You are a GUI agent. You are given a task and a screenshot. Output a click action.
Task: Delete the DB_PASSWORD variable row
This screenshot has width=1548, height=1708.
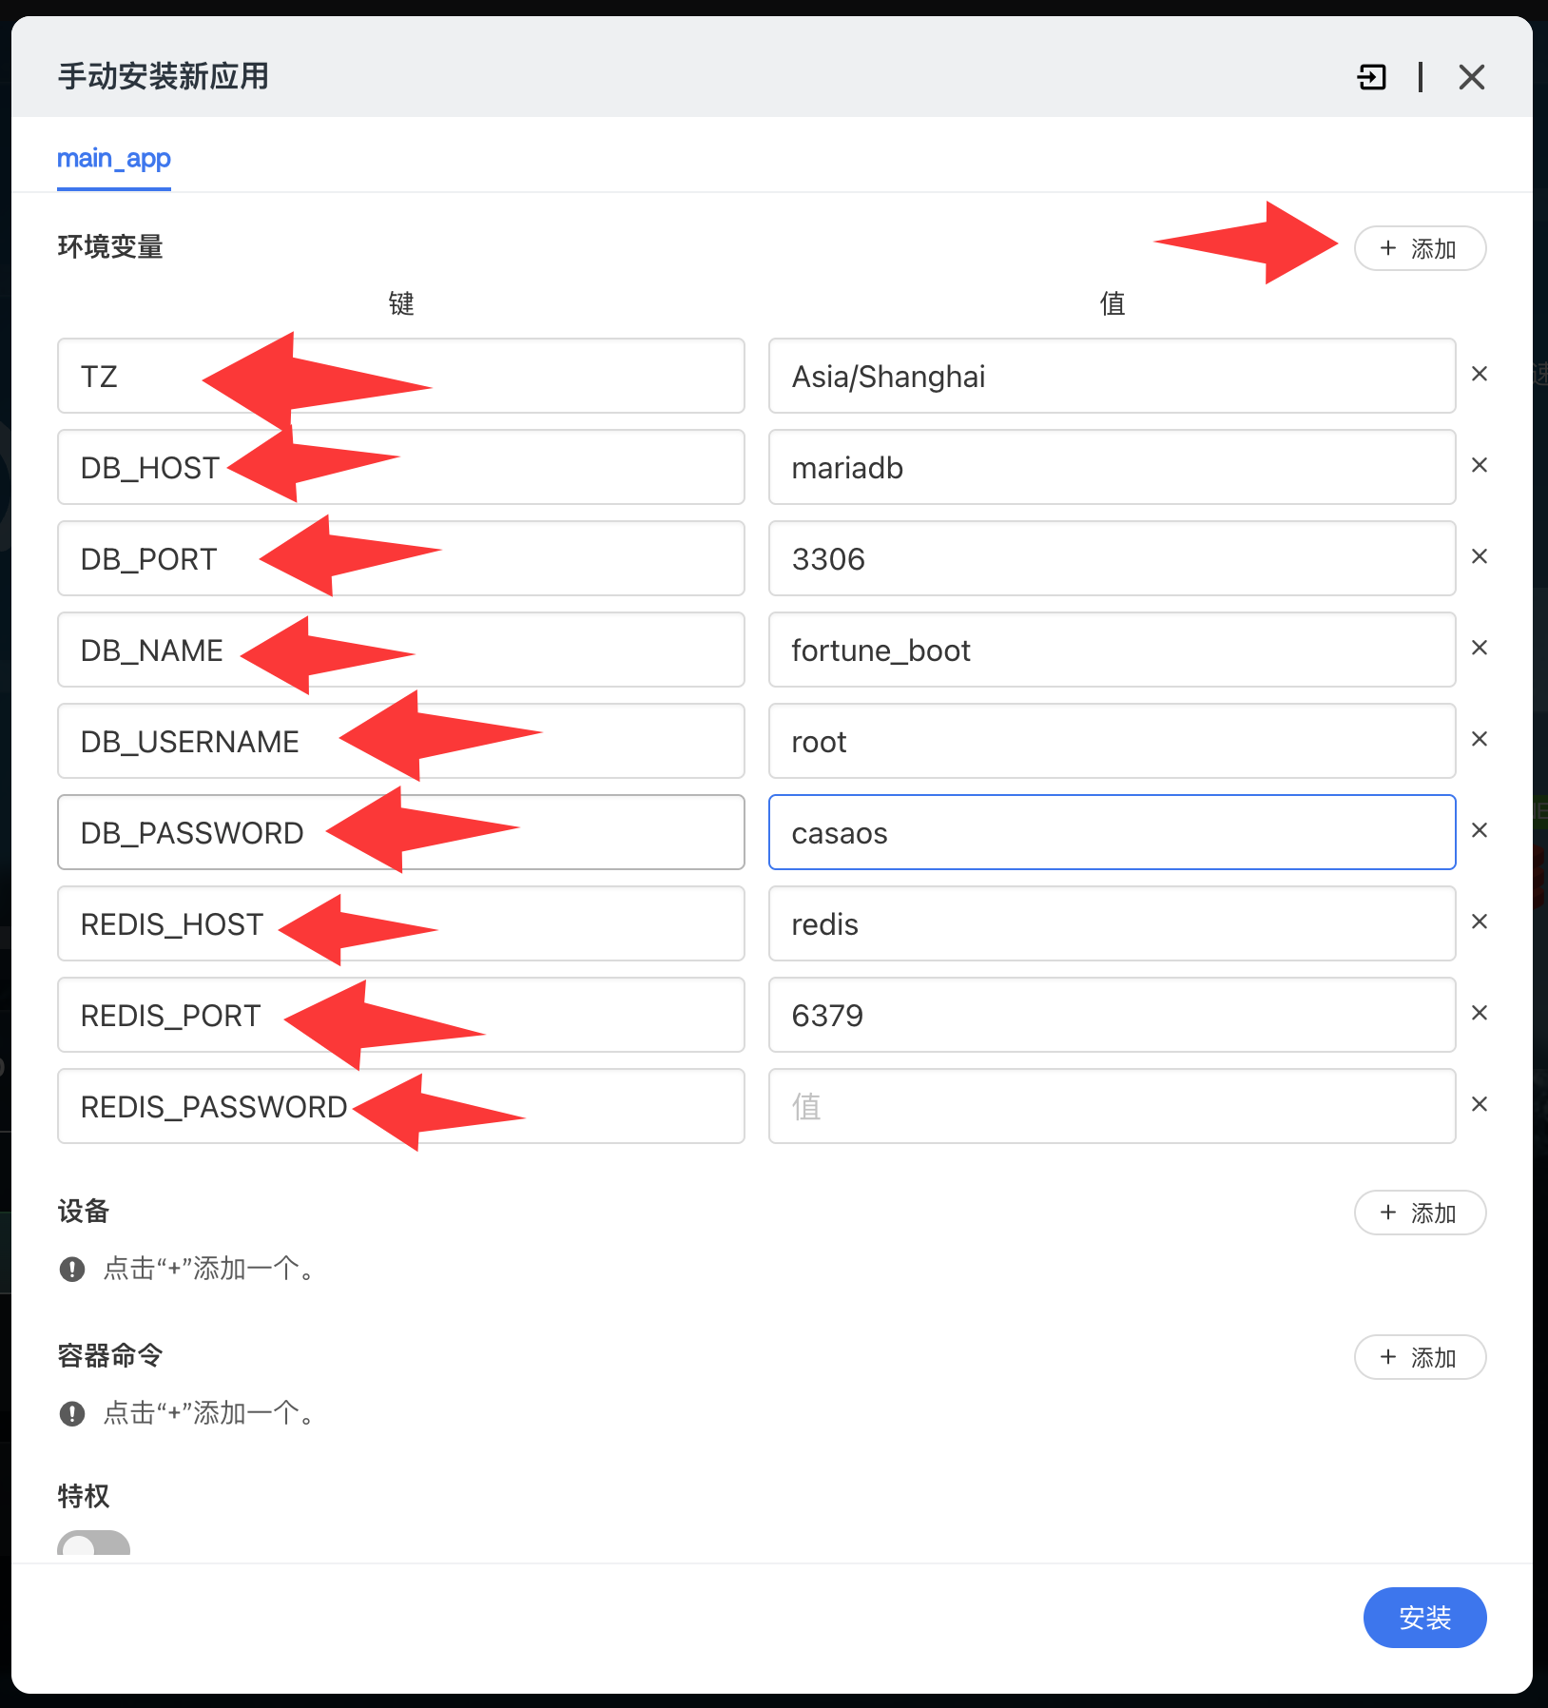pyautogui.click(x=1479, y=831)
